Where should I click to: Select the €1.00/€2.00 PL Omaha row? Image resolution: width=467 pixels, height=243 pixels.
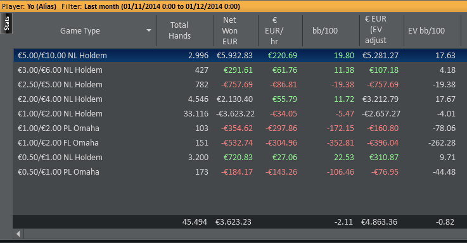pos(240,128)
